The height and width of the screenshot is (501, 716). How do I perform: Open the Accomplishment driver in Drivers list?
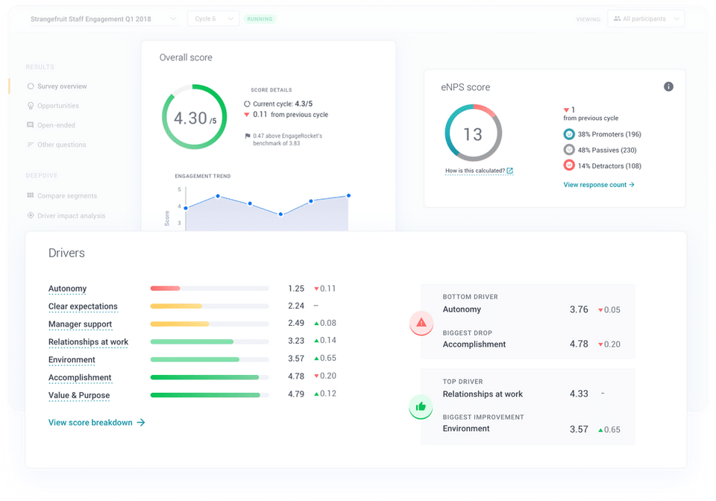click(80, 378)
